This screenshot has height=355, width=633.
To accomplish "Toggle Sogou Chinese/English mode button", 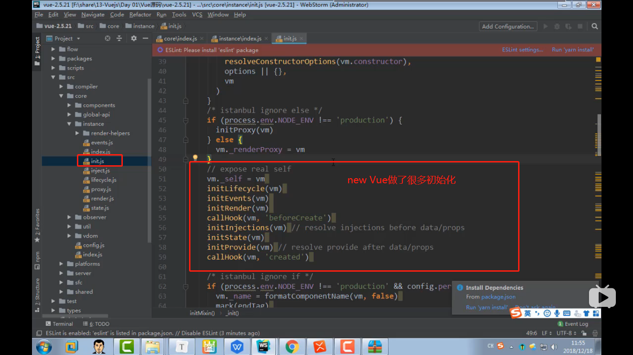I will 528,313.
